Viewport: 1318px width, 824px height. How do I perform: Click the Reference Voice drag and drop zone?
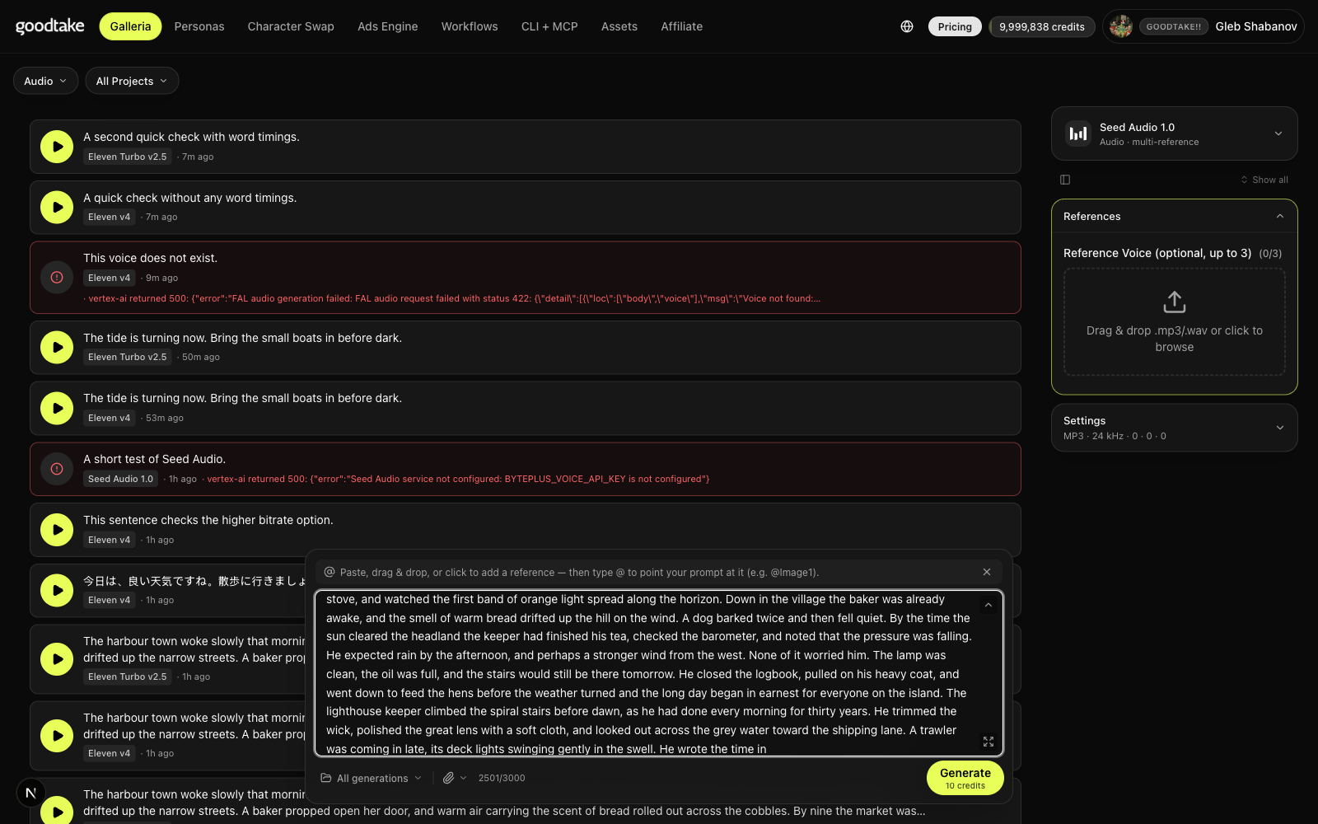point(1175,322)
